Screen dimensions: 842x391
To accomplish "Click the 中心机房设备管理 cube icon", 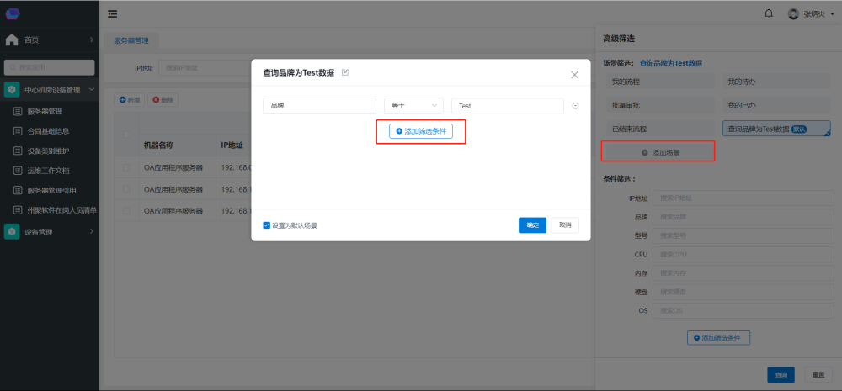I will [x=12, y=89].
